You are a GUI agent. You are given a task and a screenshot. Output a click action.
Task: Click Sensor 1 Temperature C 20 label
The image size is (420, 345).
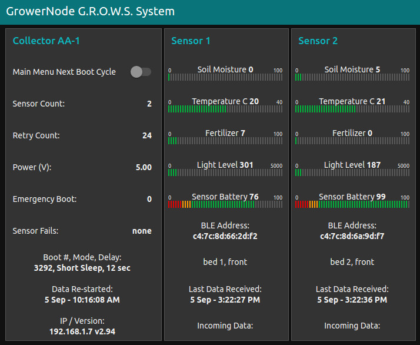point(225,101)
